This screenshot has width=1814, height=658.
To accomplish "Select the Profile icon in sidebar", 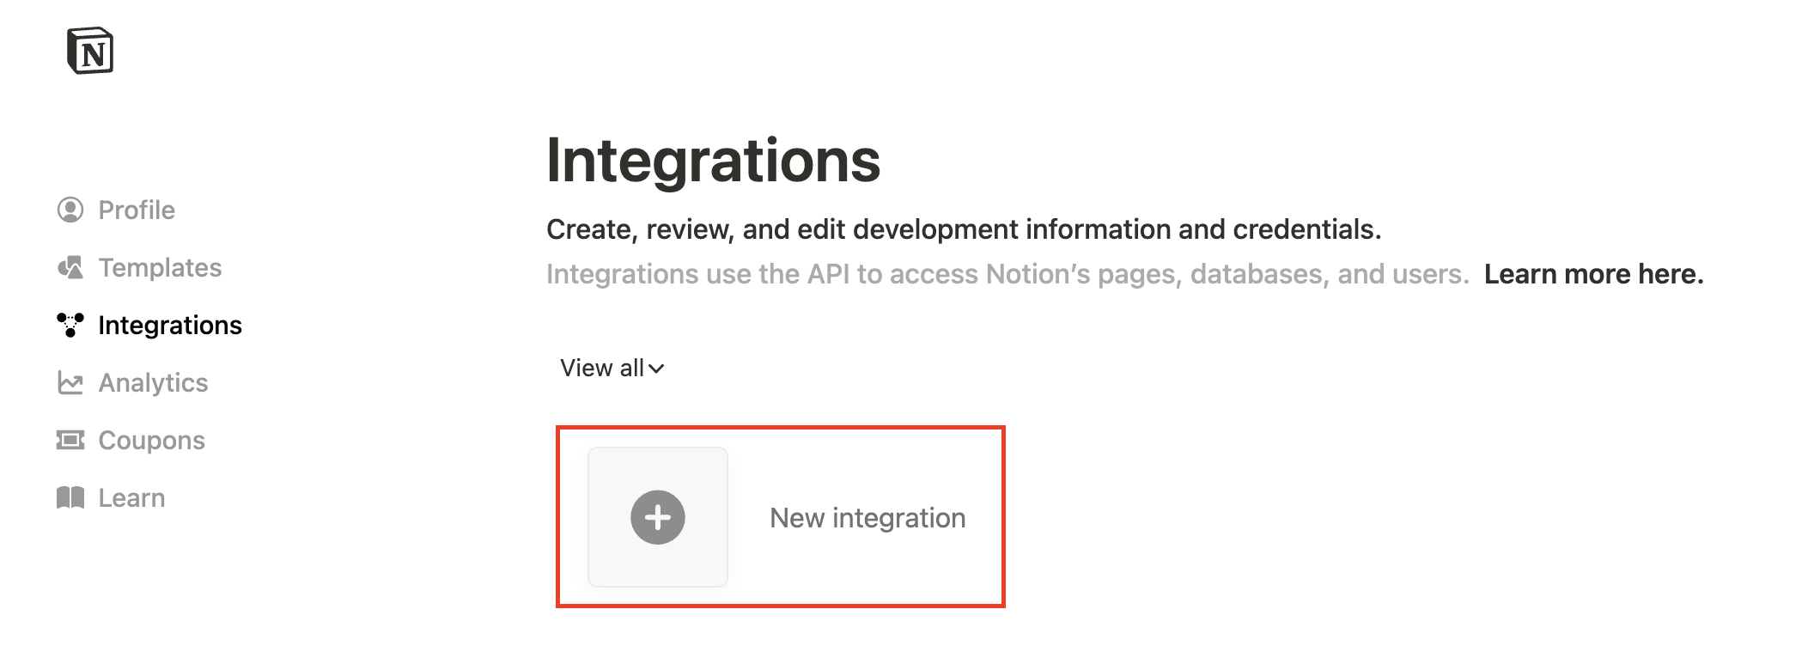I will [x=70, y=210].
